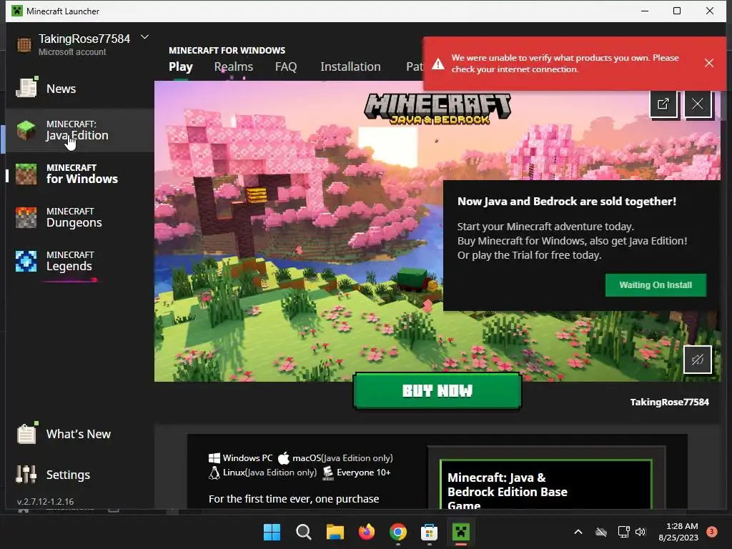The height and width of the screenshot is (549, 732).
Task: Maximize the Minecraft Launcher window
Action: coord(677,11)
